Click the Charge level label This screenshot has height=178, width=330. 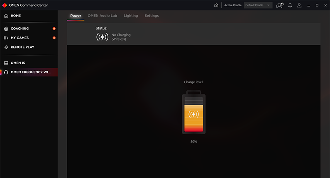pyautogui.click(x=193, y=82)
